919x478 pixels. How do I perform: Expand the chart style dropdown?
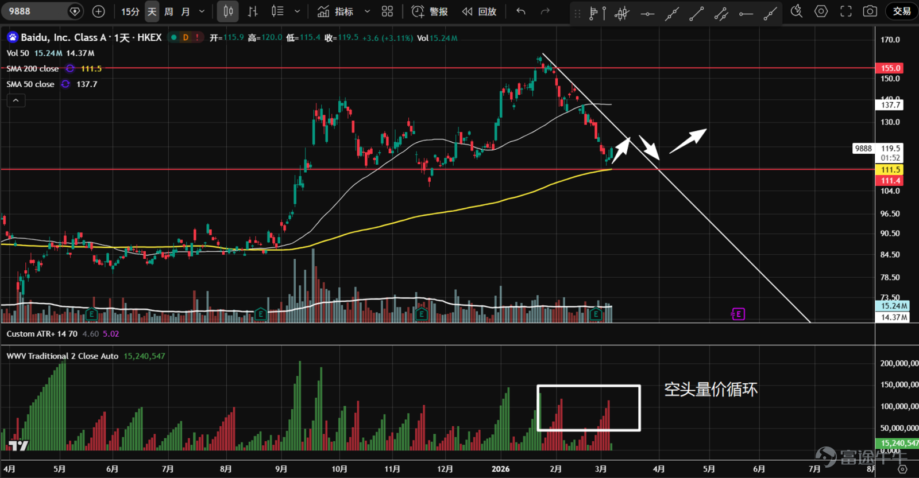pyautogui.click(x=297, y=11)
